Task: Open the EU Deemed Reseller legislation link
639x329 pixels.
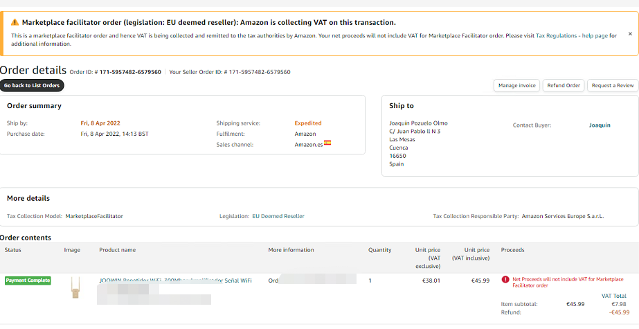Action: (x=278, y=216)
